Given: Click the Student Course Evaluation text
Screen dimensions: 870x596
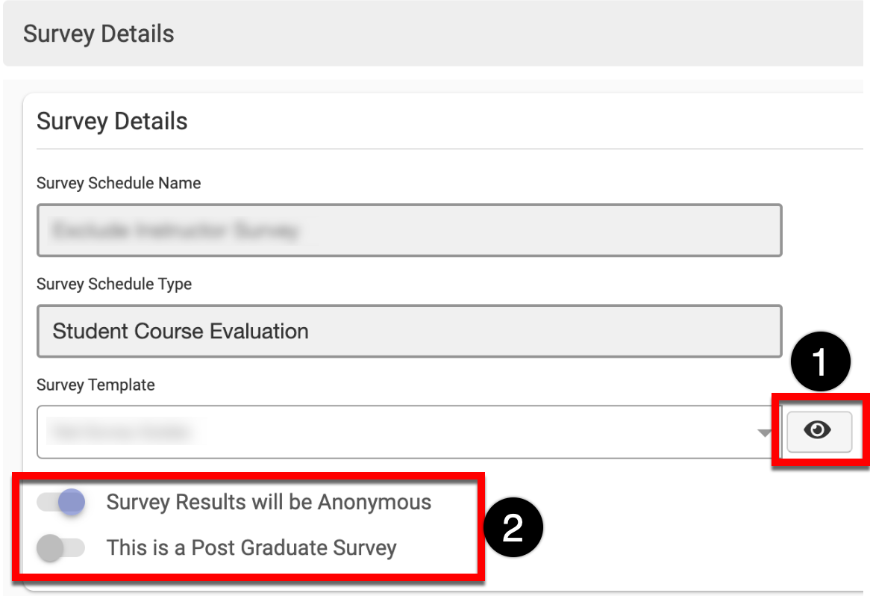Looking at the screenshot, I should click(181, 330).
